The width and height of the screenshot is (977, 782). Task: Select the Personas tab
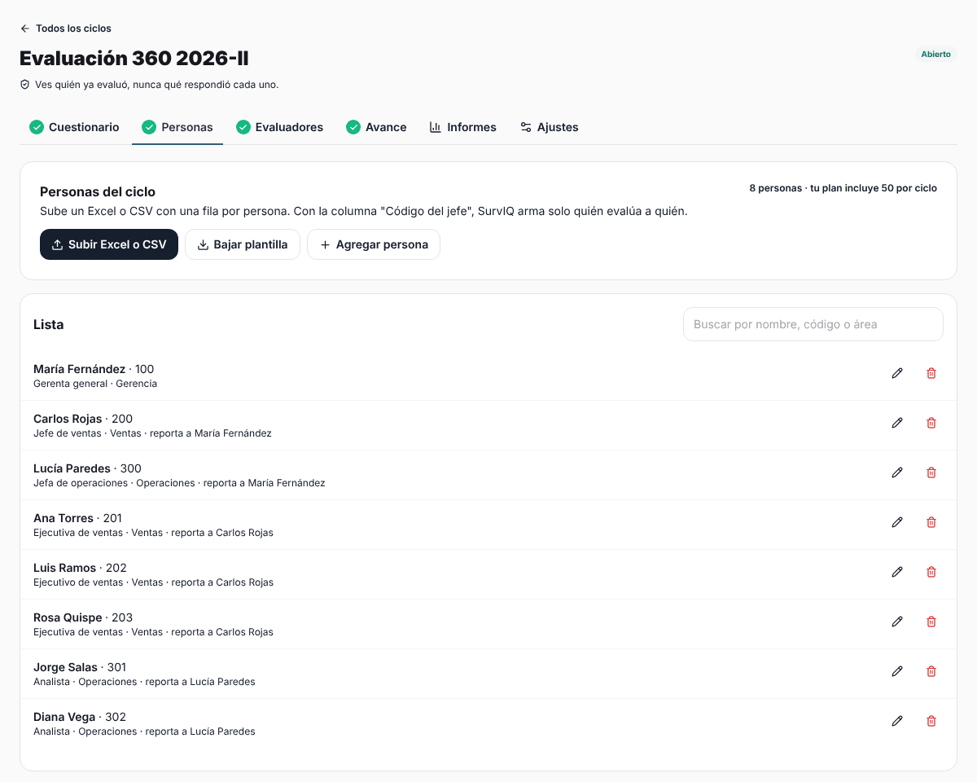point(177,127)
